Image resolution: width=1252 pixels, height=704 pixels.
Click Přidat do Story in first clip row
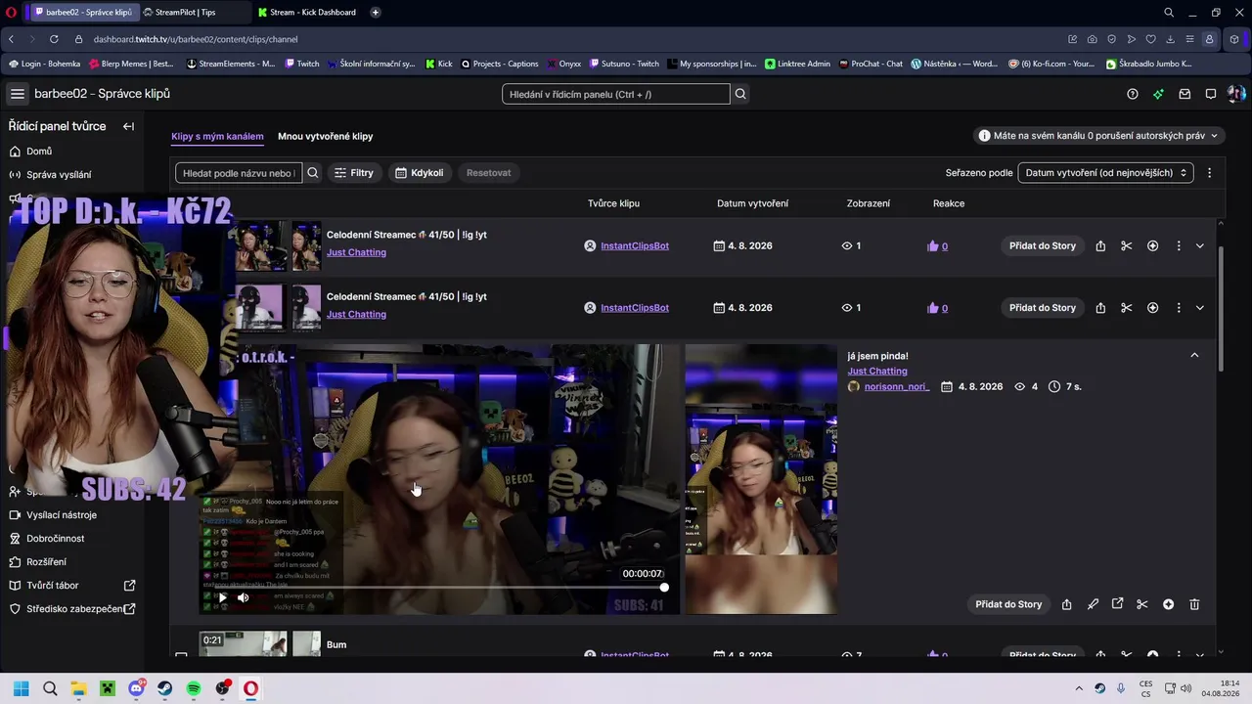[1043, 246]
